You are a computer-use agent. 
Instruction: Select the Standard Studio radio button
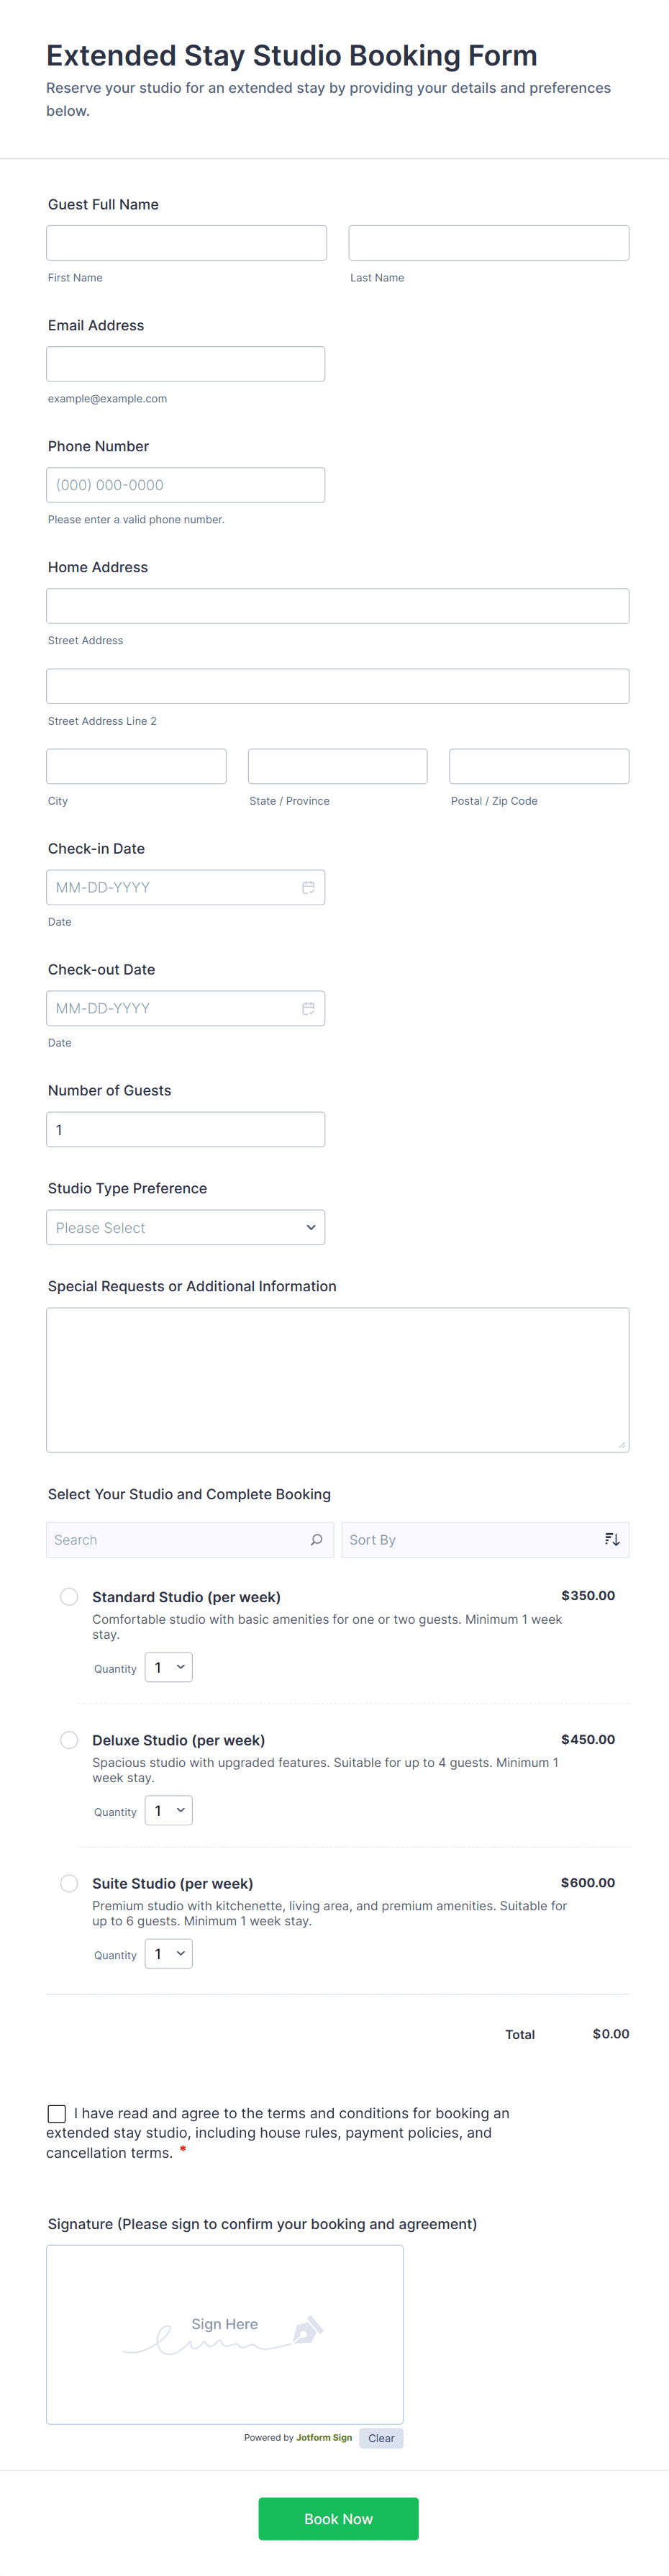pos(69,1596)
